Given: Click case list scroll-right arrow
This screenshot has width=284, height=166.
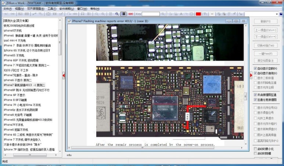Looking at the screenshot, I should click(56, 155).
